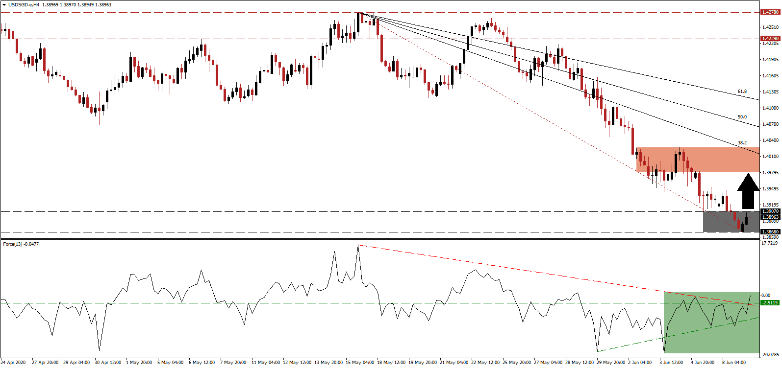Select the green -2.5115 indicator tag
Screen dimensions: 782x368
(x=770, y=302)
